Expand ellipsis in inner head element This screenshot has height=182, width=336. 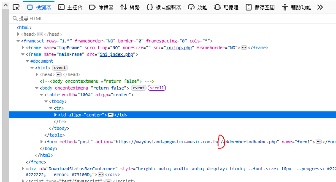(59, 74)
